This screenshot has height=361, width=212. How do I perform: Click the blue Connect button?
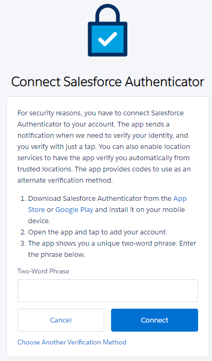[x=154, y=320]
